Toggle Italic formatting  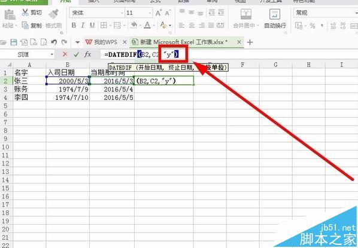coord(83,25)
